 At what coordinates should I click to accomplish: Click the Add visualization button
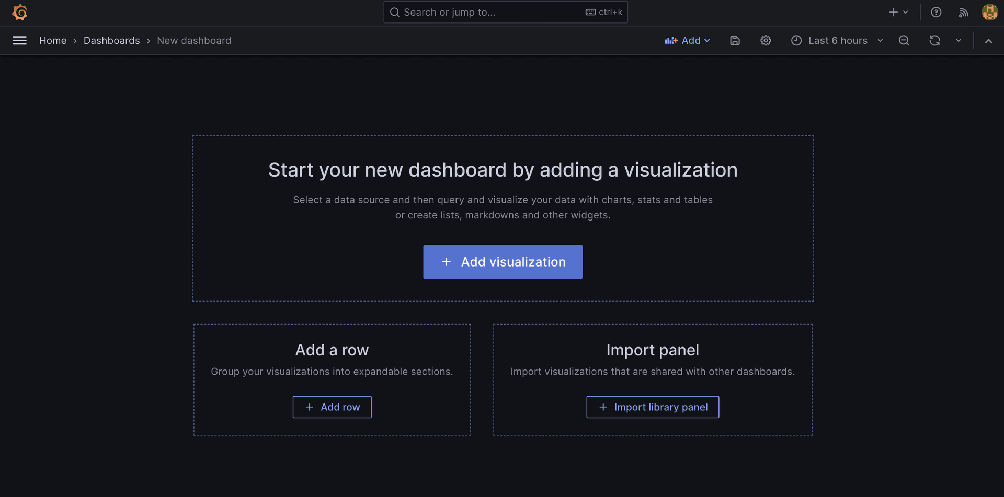point(503,262)
